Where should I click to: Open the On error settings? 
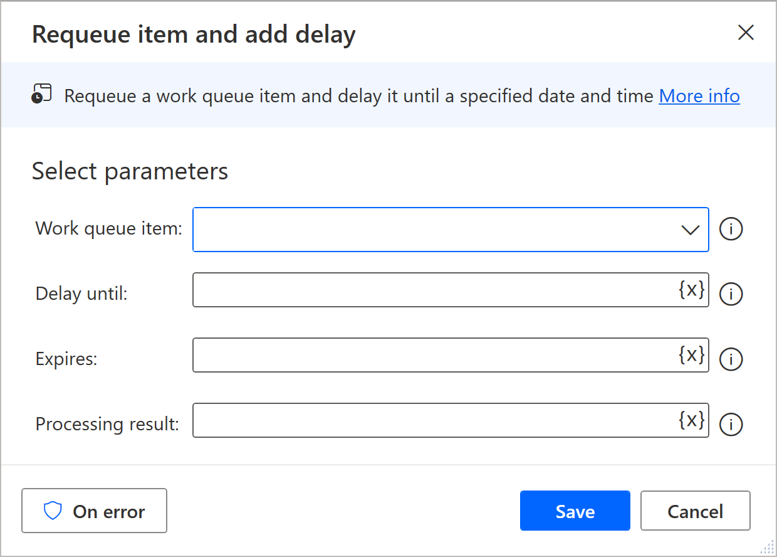(x=94, y=511)
